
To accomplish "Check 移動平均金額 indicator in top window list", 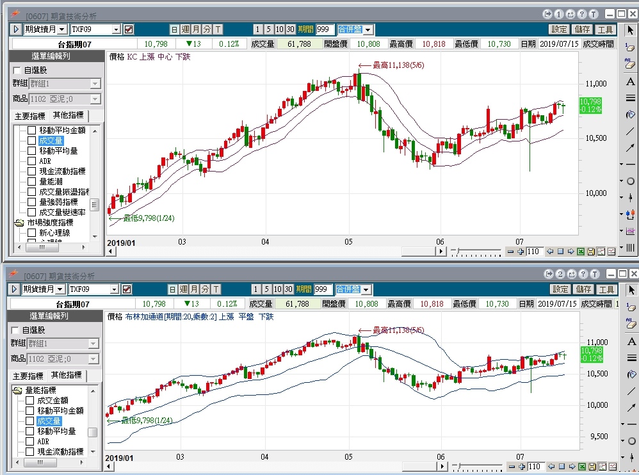I will [x=31, y=131].
